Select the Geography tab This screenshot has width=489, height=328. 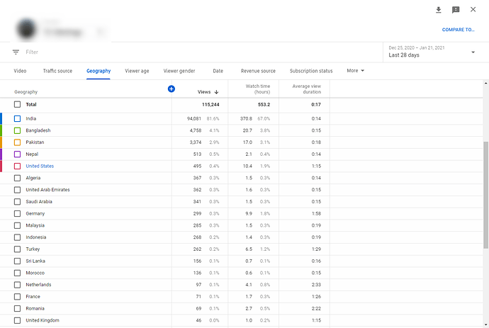click(99, 71)
